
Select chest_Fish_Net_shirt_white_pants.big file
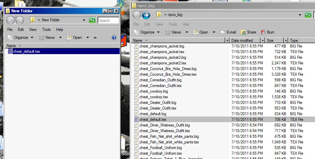[x=169, y=136]
